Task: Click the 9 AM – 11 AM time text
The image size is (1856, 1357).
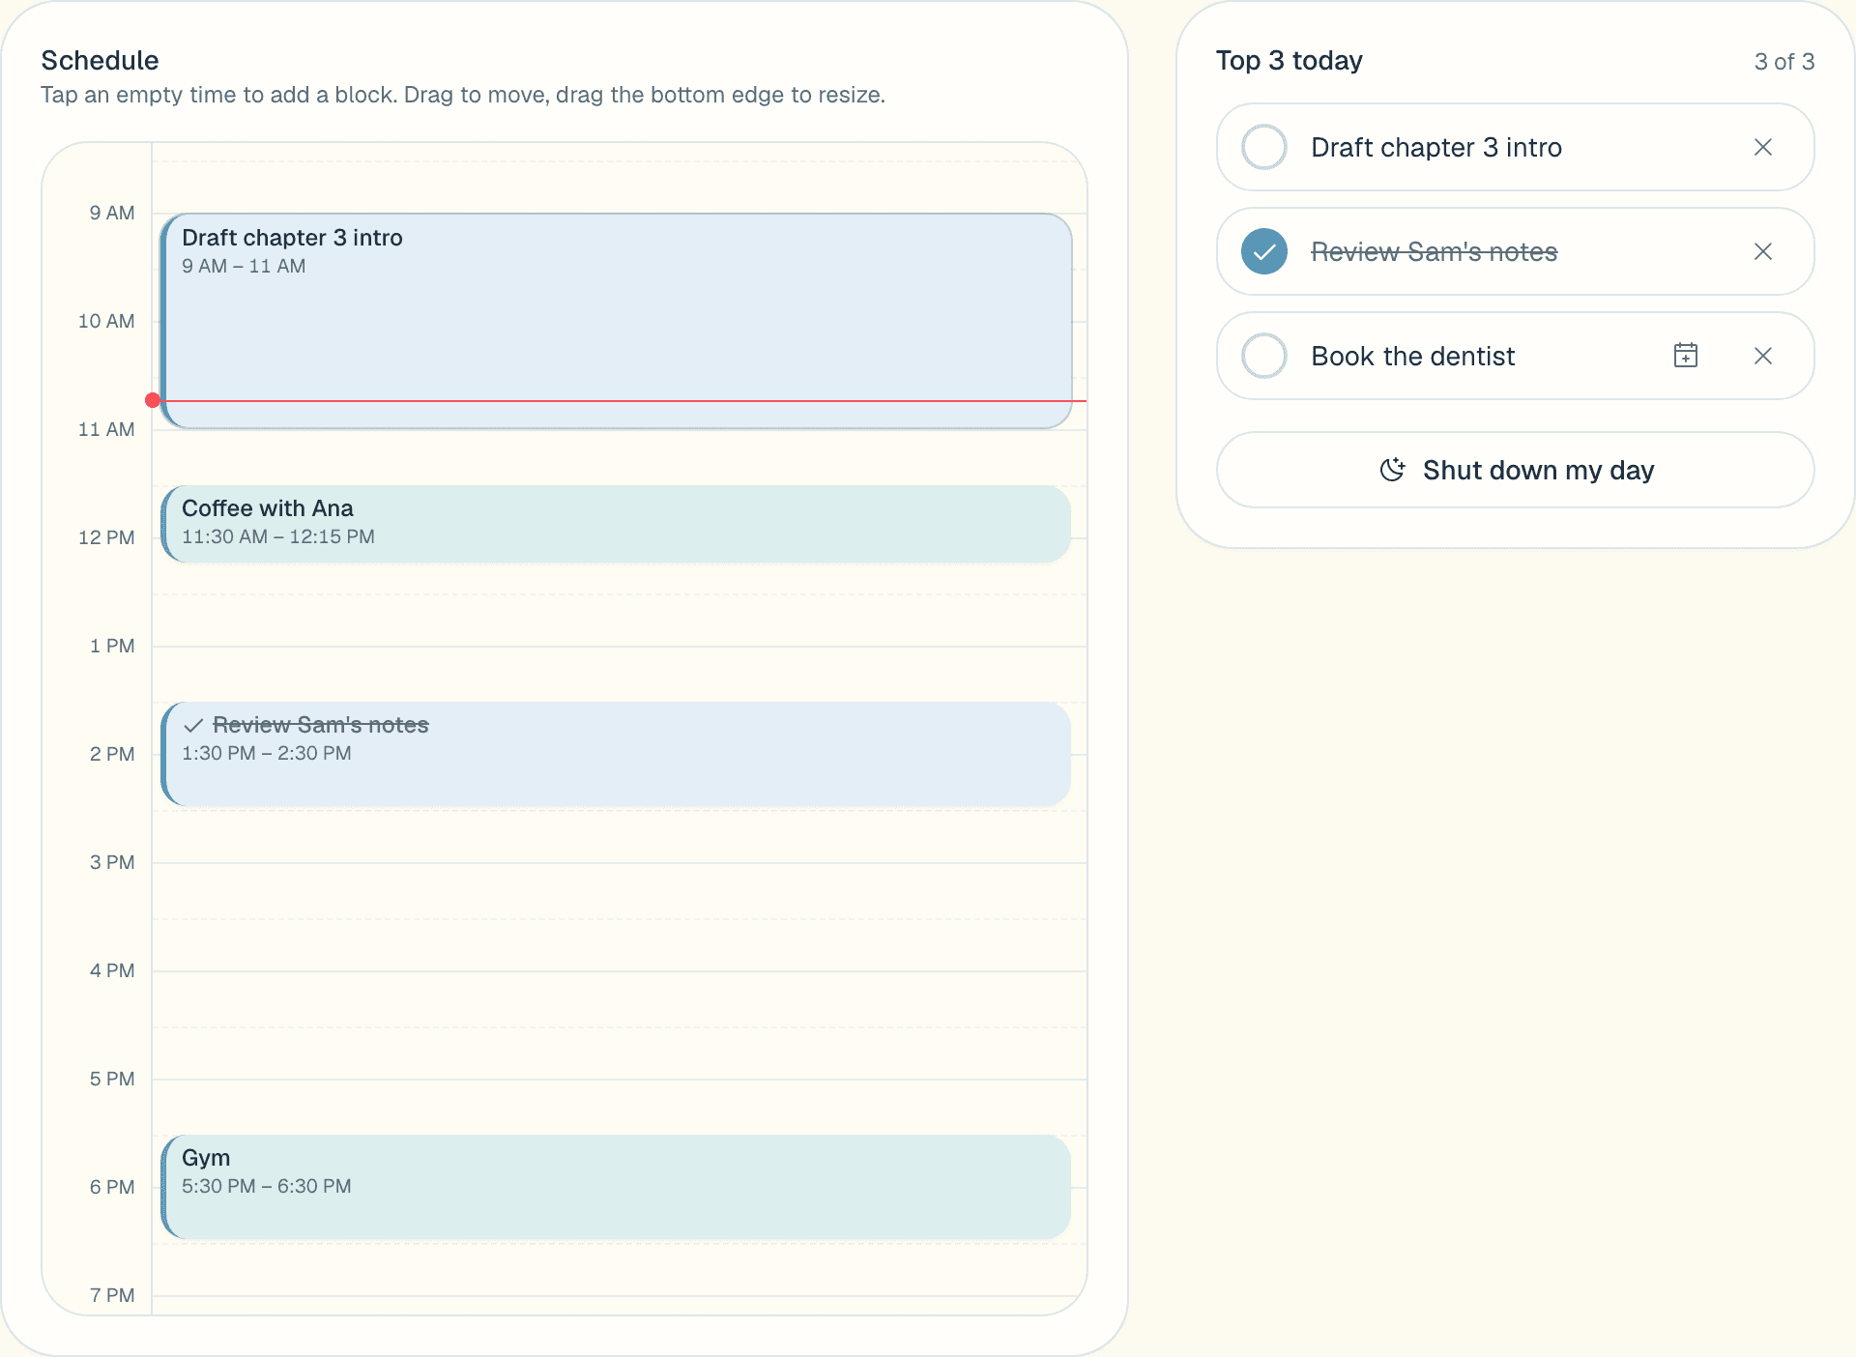Action: [x=244, y=266]
